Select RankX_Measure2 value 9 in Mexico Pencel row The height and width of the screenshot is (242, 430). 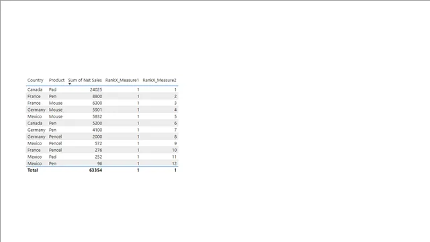(x=175, y=143)
